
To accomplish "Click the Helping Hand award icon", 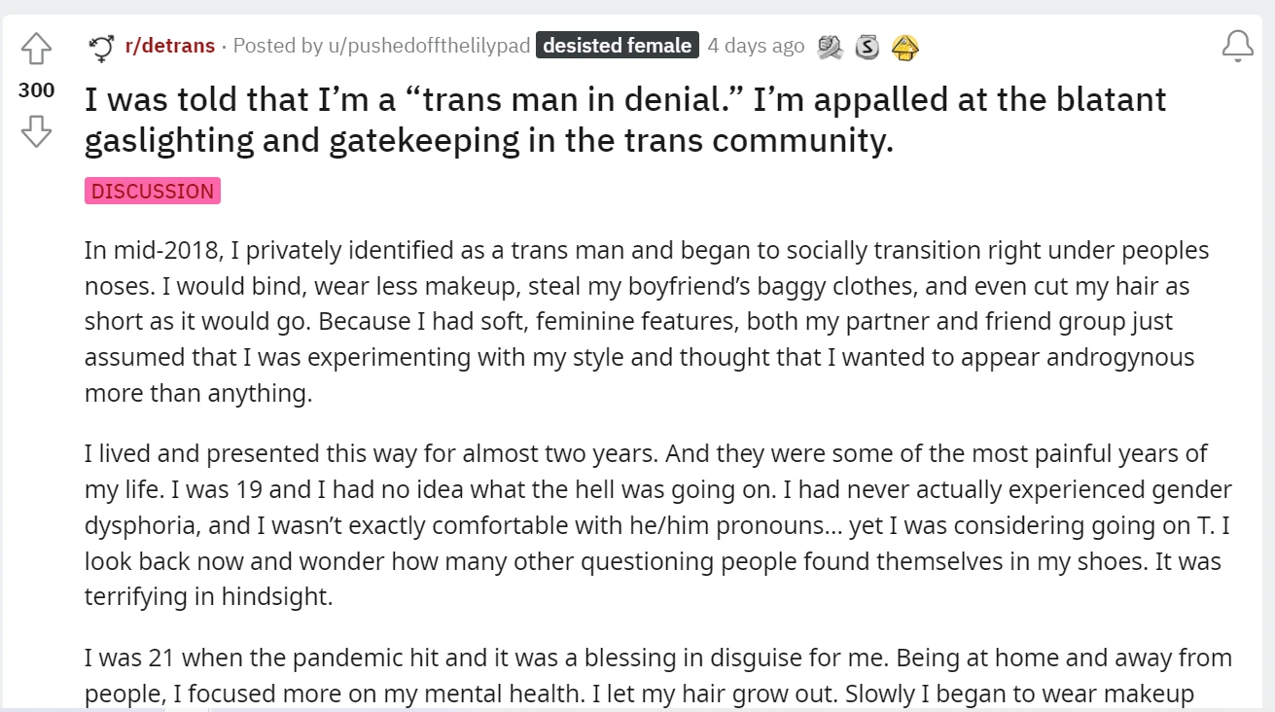I will pos(830,46).
